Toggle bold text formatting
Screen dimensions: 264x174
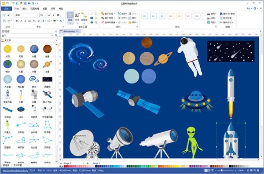17,21
